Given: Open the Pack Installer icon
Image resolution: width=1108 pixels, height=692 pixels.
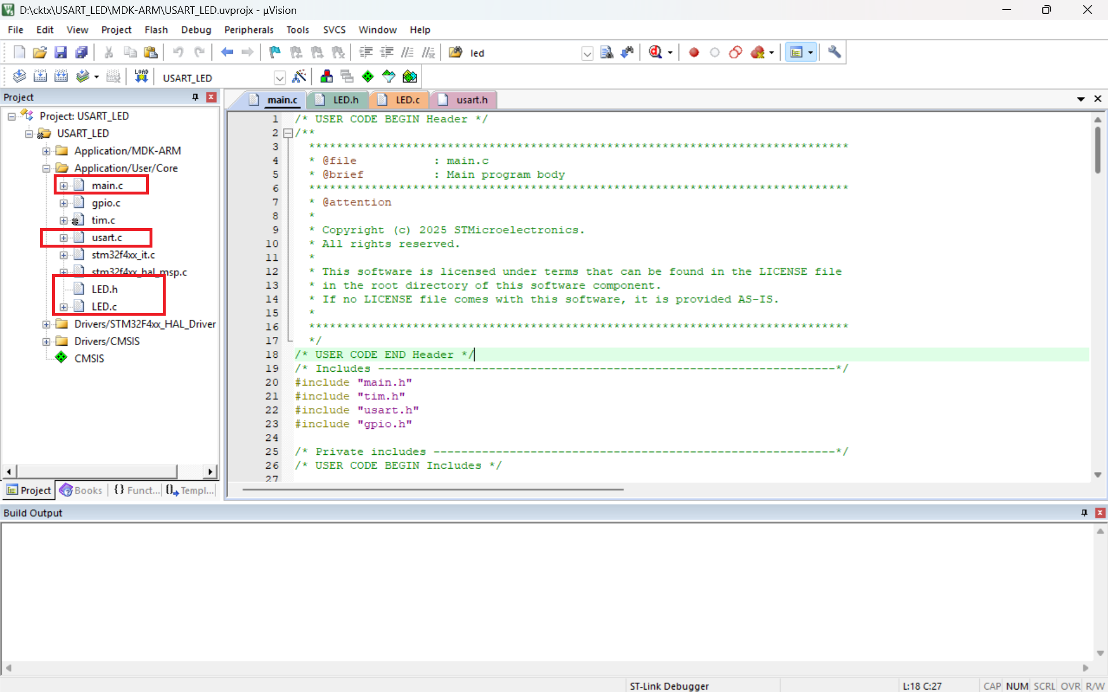Looking at the screenshot, I should (410, 76).
